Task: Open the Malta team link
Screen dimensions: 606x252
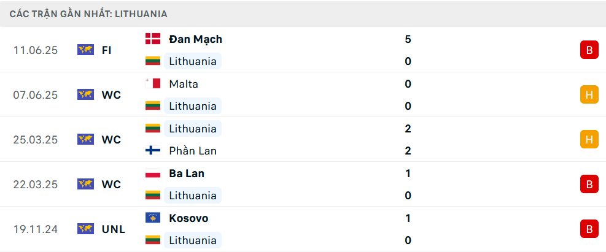Action: tap(184, 84)
